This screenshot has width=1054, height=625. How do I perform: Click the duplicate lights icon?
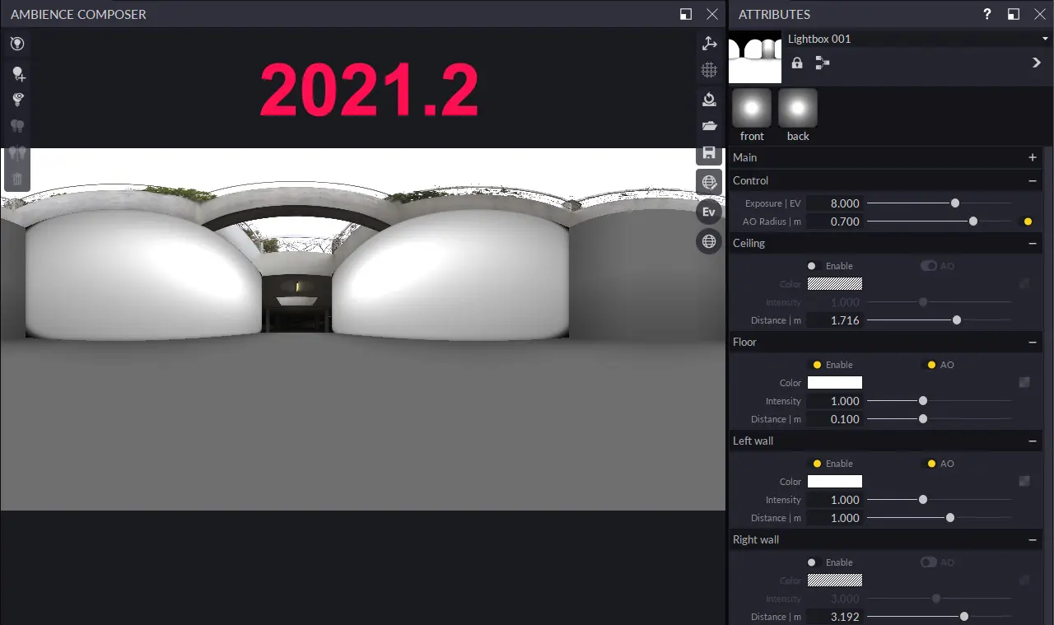click(x=16, y=125)
